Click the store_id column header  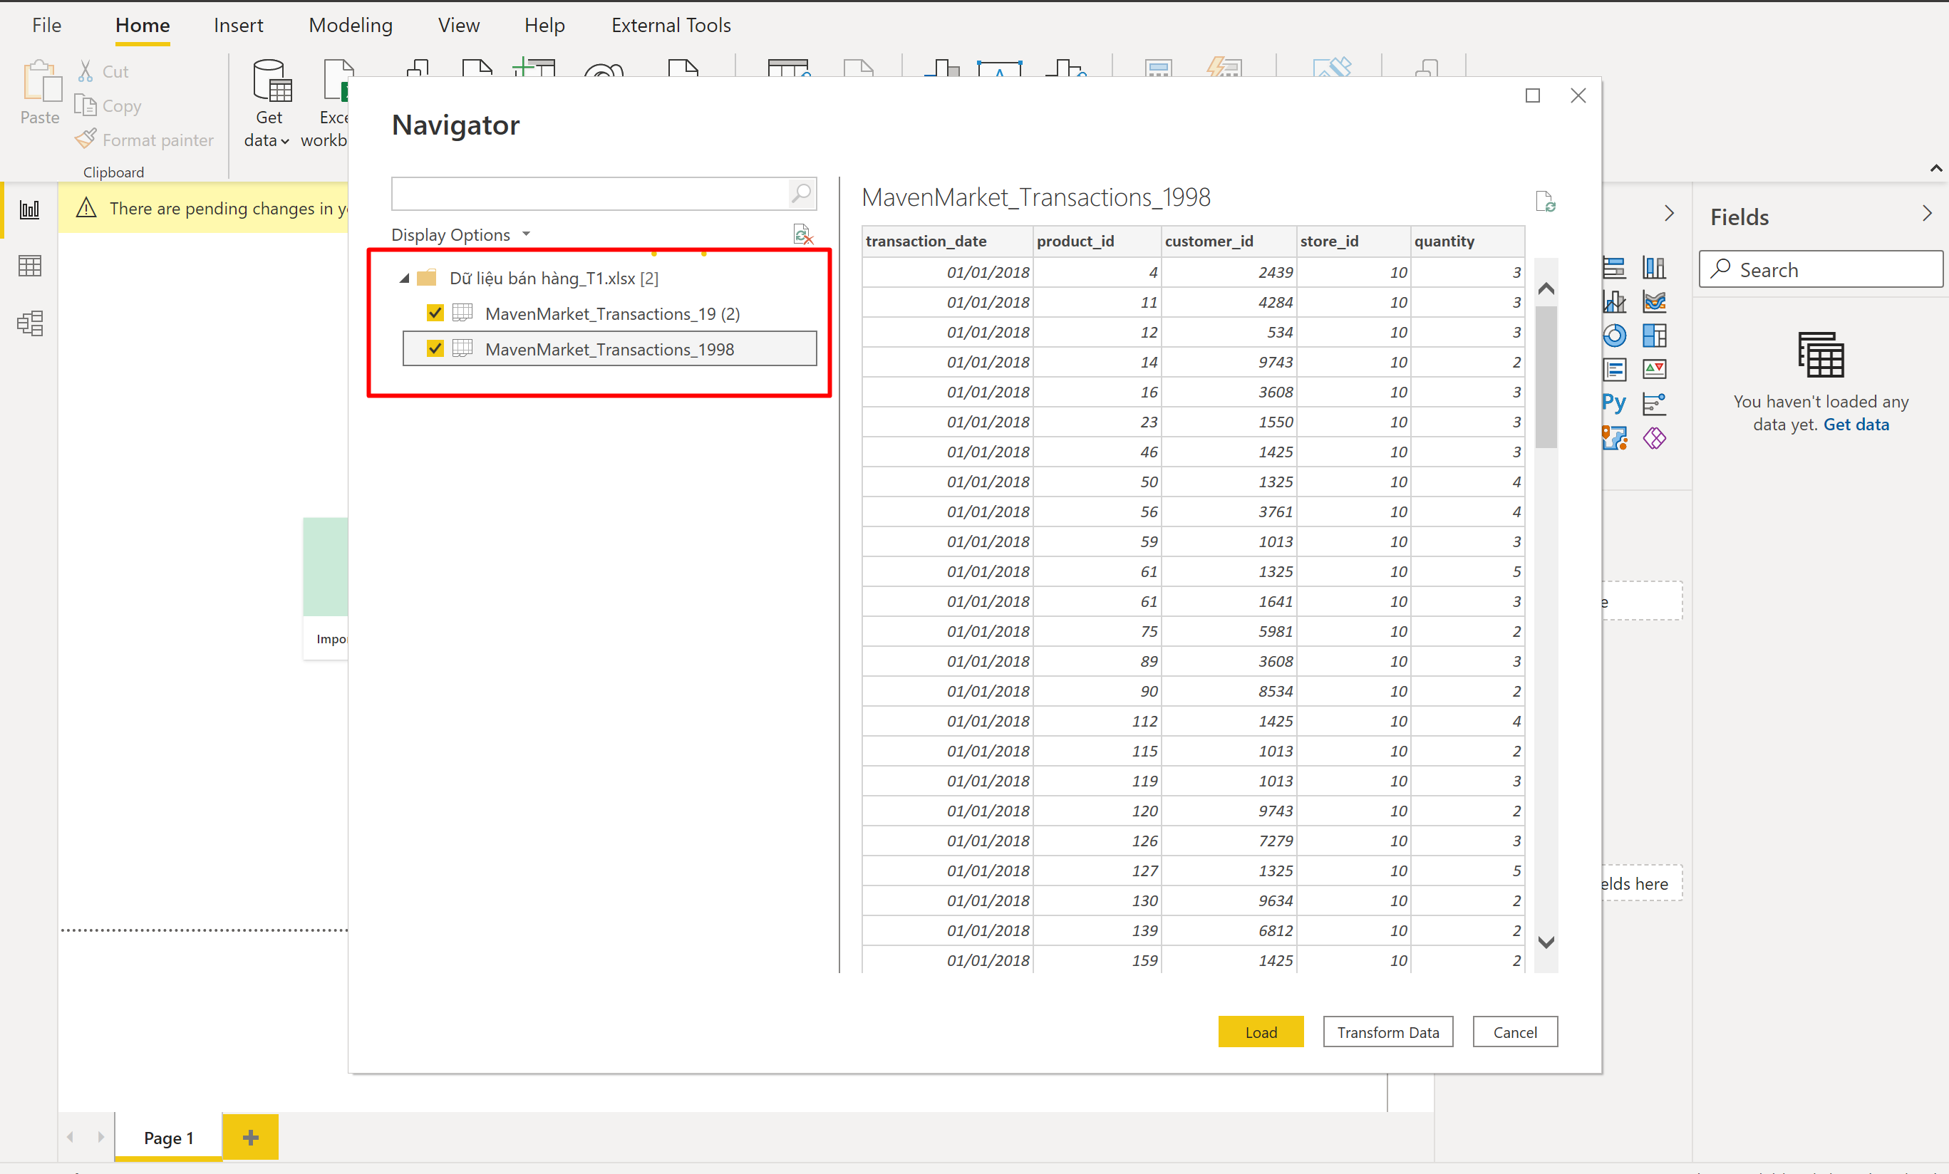(1353, 241)
